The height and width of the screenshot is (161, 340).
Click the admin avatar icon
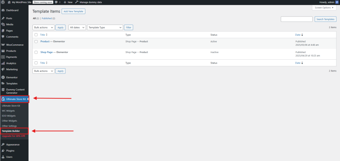[x=337, y=2]
